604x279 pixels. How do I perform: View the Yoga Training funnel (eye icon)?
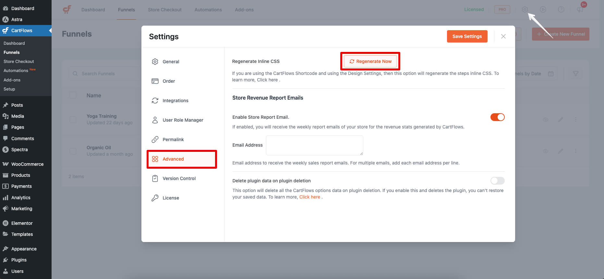(546, 119)
